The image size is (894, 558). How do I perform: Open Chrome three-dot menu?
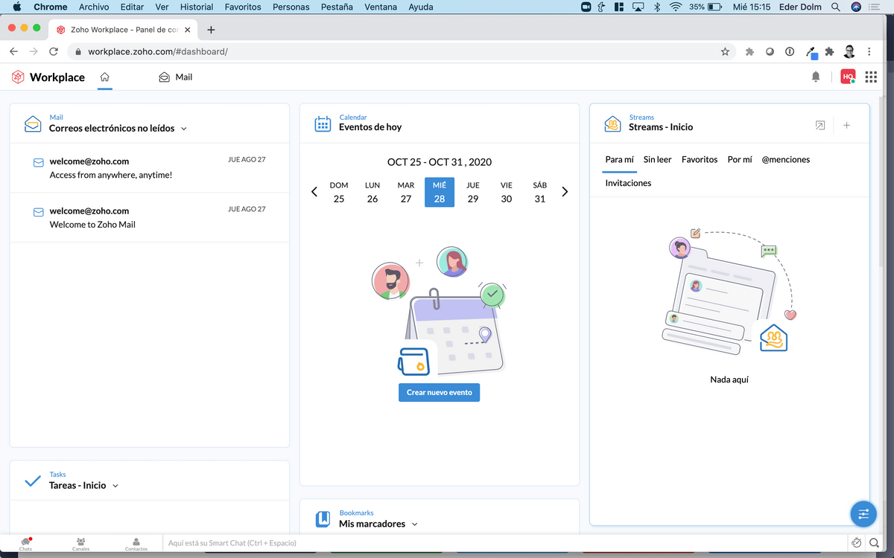click(x=869, y=51)
